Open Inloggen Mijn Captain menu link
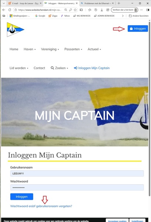The height and width of the screenshot is (222, 151). click(x=92, y=68)
